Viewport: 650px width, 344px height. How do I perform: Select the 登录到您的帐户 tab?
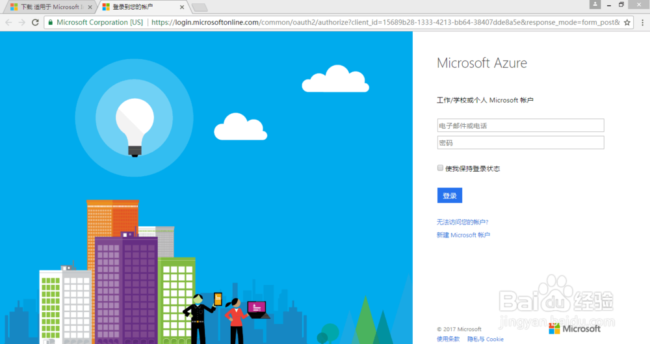pos(142,7)
